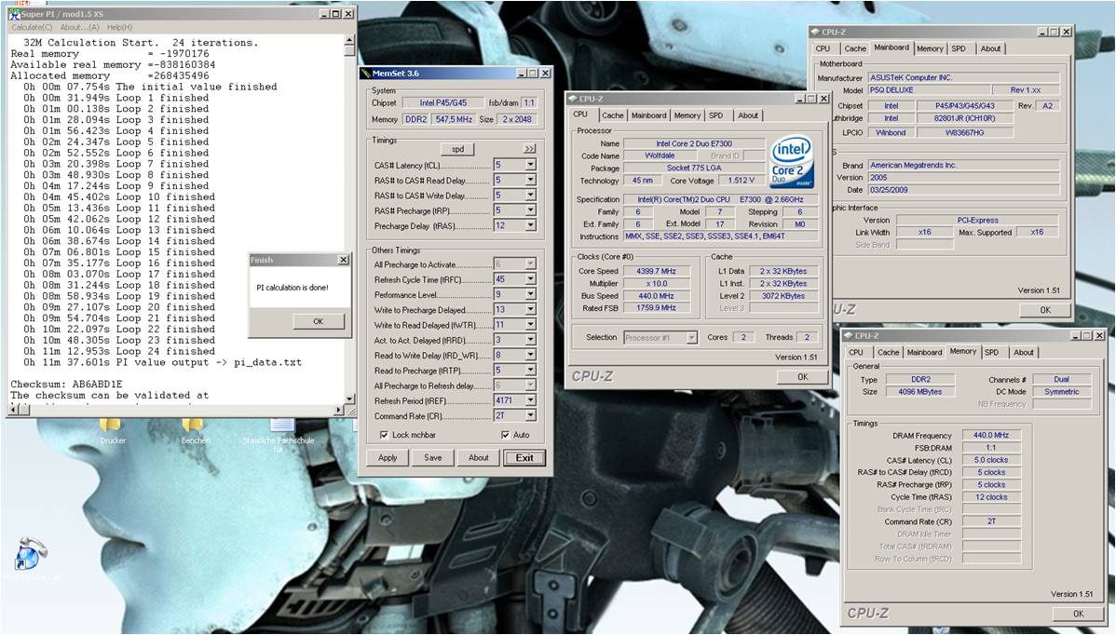Open the CAS# Latency (tCL) dropdown
The width and height of the screenshot is (1116, 635).
(x=530, y=165)
